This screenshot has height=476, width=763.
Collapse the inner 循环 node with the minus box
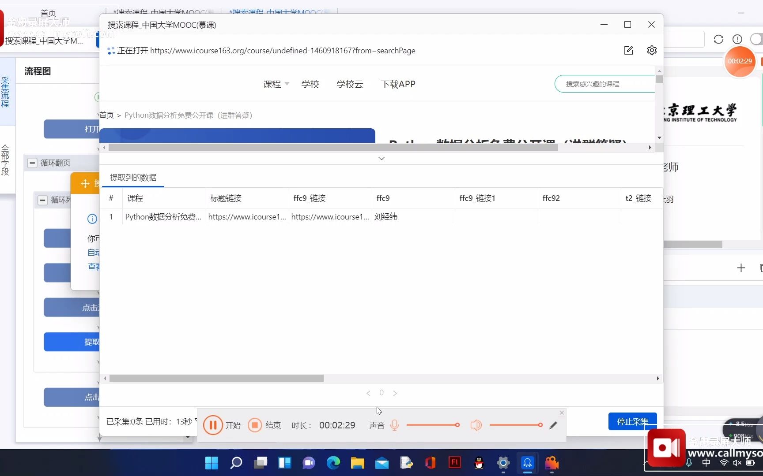pos(42,201)
